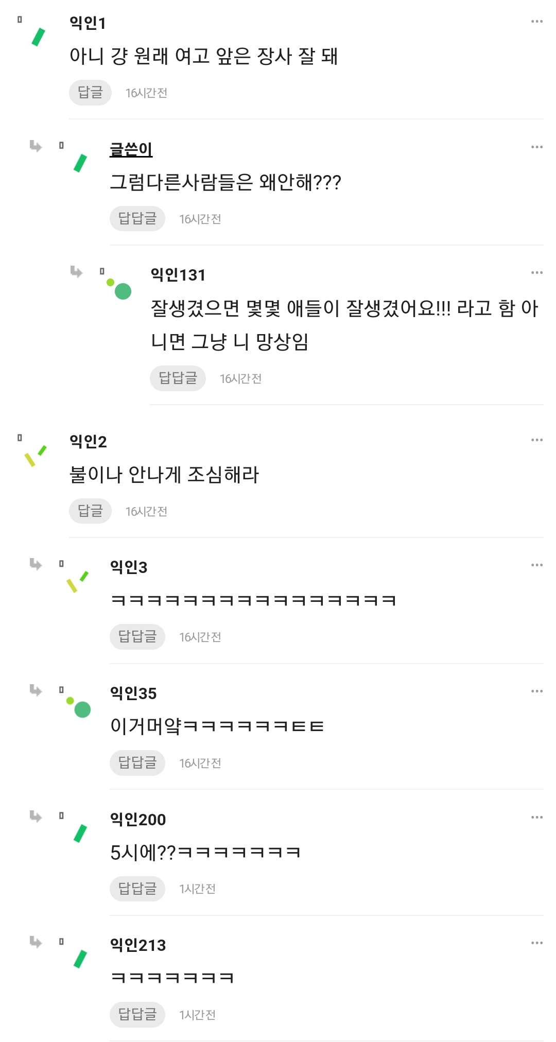The image size is (556, 1042).
Task: Expand options menu for 익인213's reply
Action: point(536,943)
